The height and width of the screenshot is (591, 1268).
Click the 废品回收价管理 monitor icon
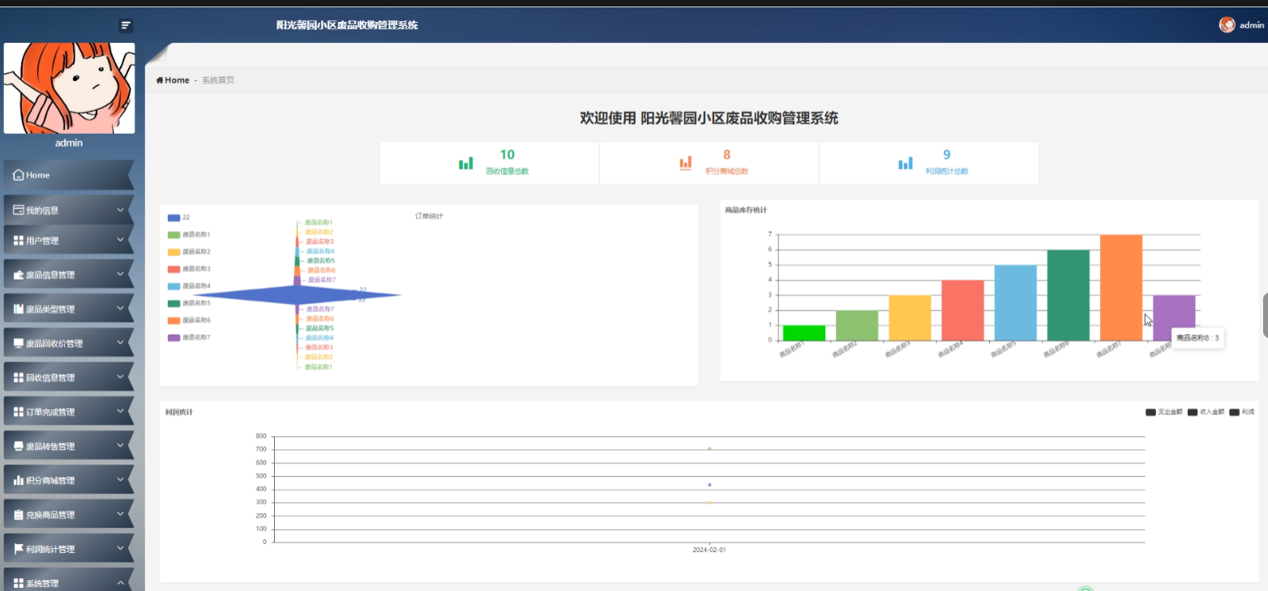19,344
